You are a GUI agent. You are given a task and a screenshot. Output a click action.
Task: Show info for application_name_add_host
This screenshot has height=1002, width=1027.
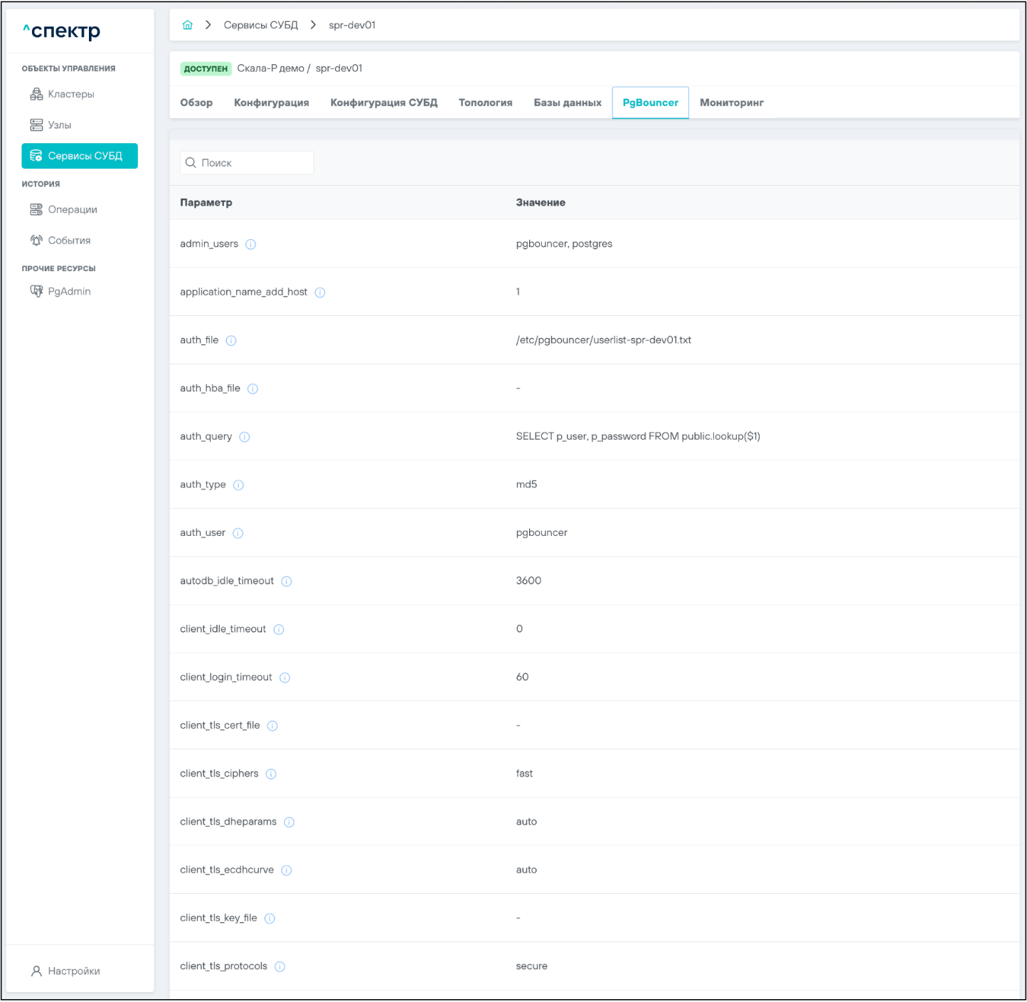tap(320, 292)
